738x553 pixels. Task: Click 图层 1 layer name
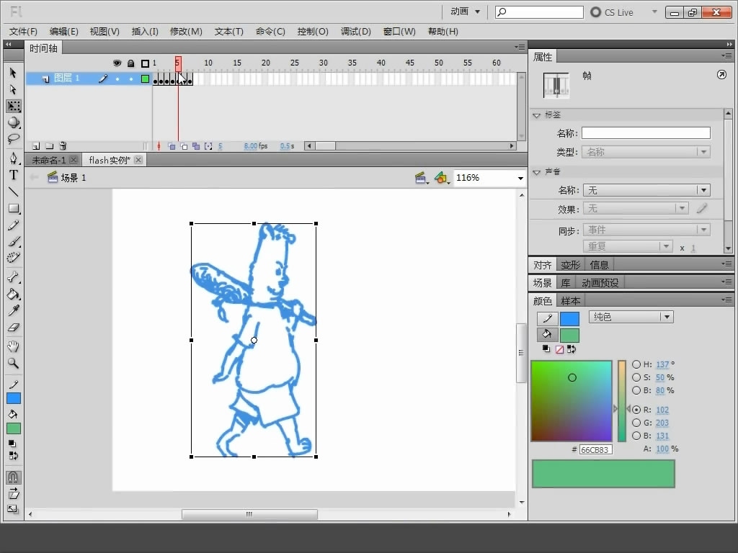coord(66,78)
